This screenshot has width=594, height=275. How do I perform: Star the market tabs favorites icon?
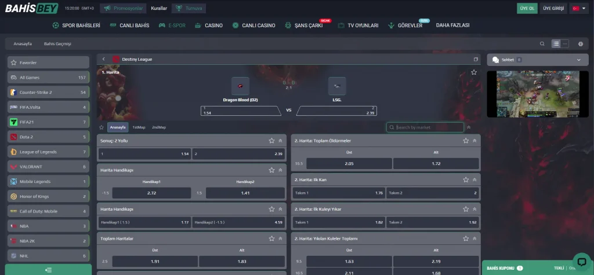[101, 127]
